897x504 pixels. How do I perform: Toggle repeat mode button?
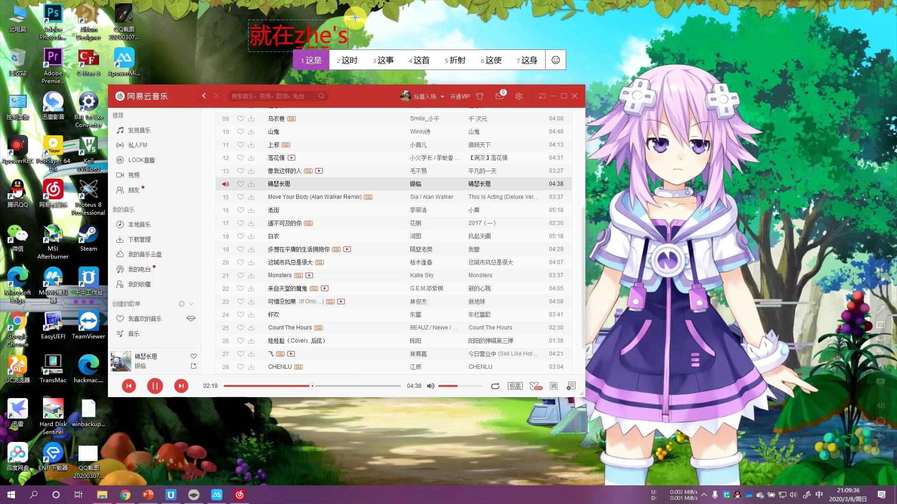click(x=495, y=385)
